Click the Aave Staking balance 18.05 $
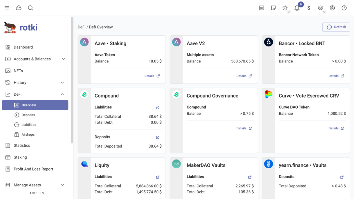Screen dimensions: 354x199 pos(155,61)
